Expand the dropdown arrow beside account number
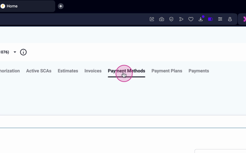Image resolution: width=246 pixels, height=153 pixels. 15,52
